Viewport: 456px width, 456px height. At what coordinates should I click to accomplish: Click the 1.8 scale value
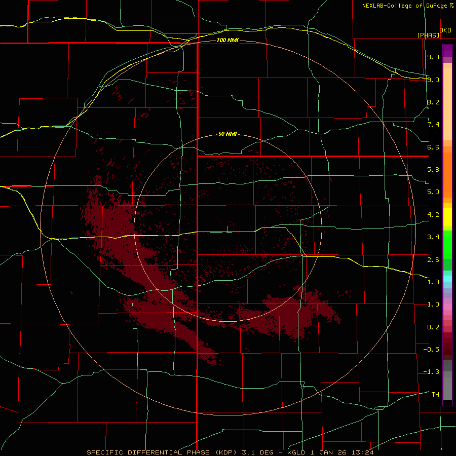tap(433, 282)
